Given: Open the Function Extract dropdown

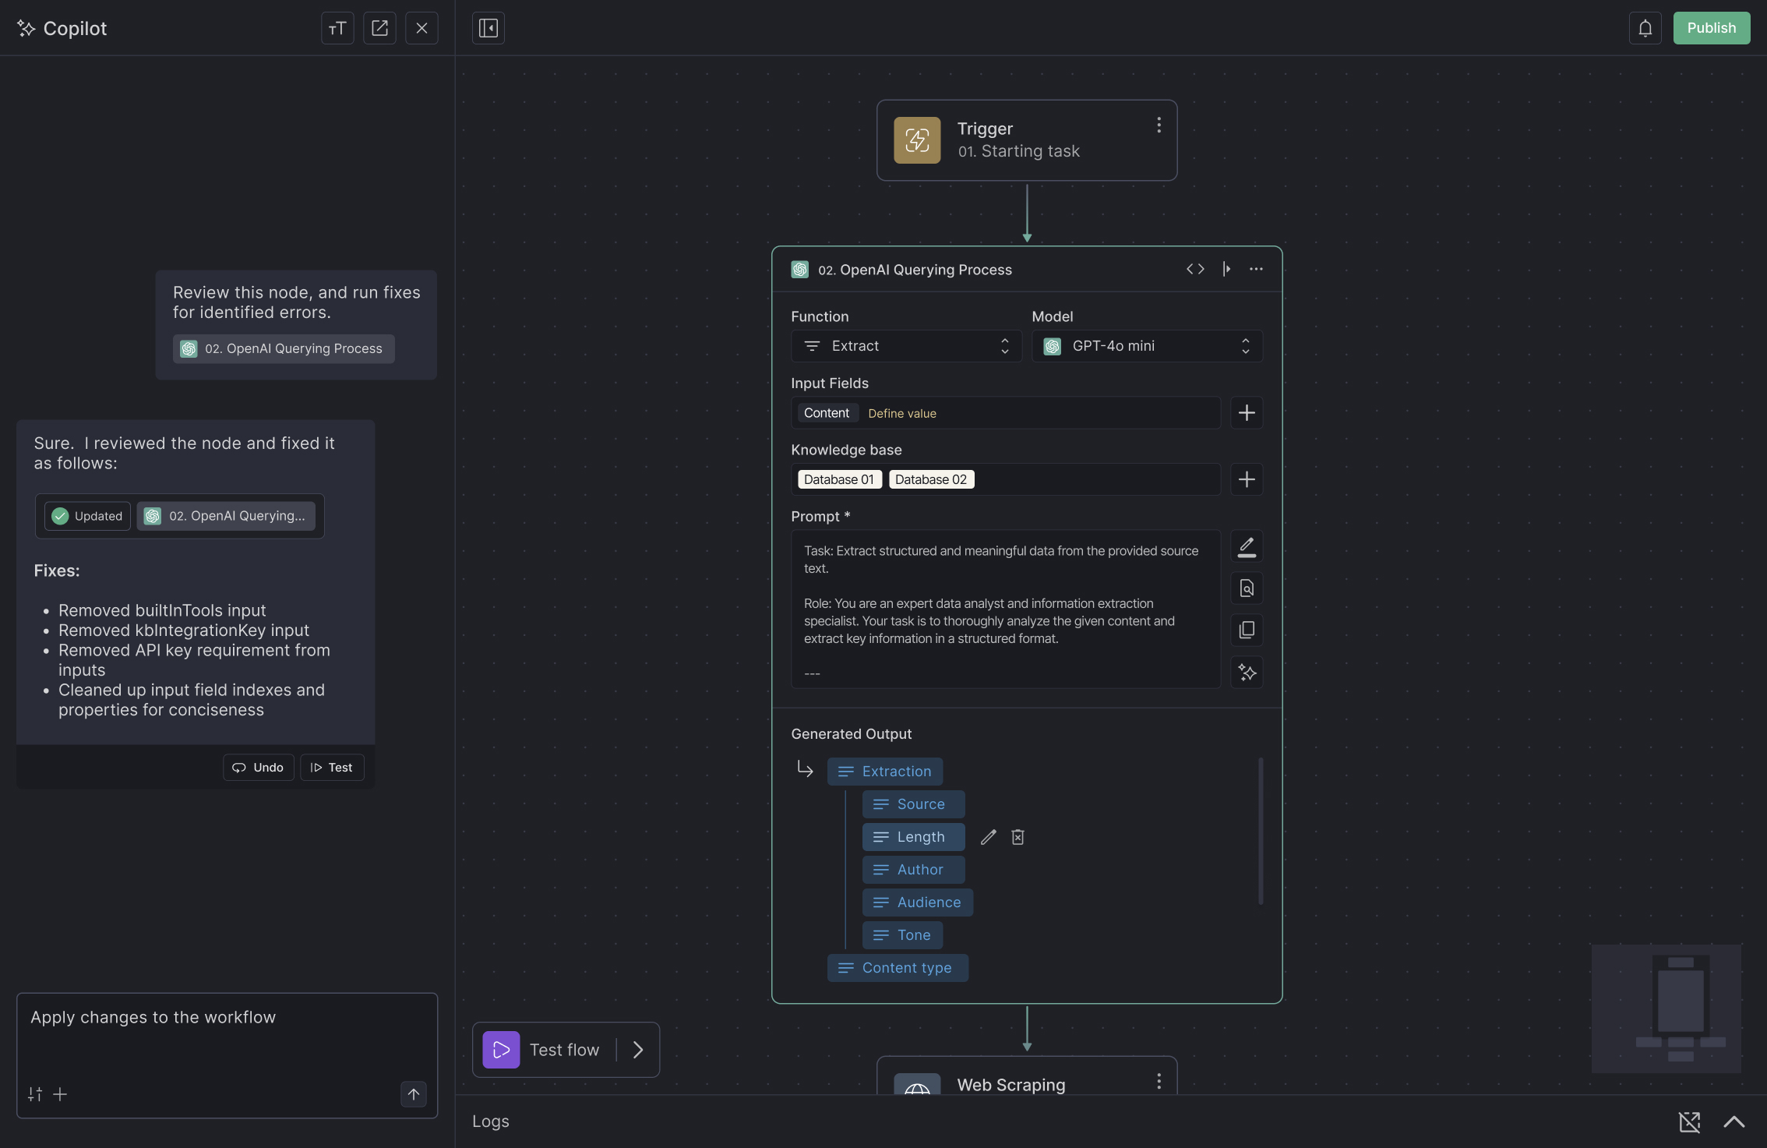Looking at the screenshot, I should (906, 346).
